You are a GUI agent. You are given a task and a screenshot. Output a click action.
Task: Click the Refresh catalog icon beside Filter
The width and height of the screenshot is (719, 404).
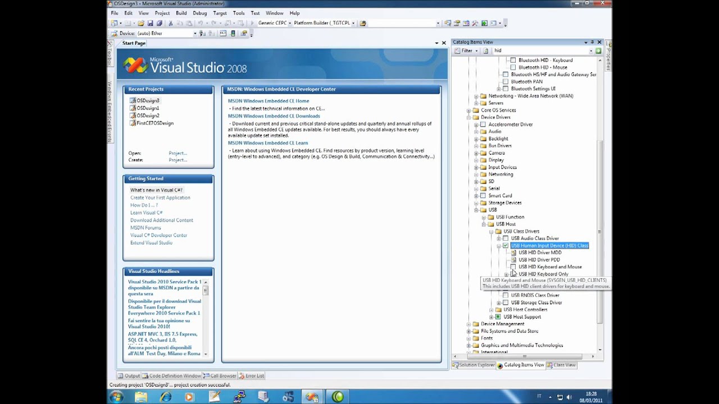486,50
